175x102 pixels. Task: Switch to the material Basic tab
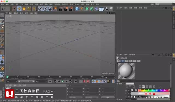tap(118, 61)
